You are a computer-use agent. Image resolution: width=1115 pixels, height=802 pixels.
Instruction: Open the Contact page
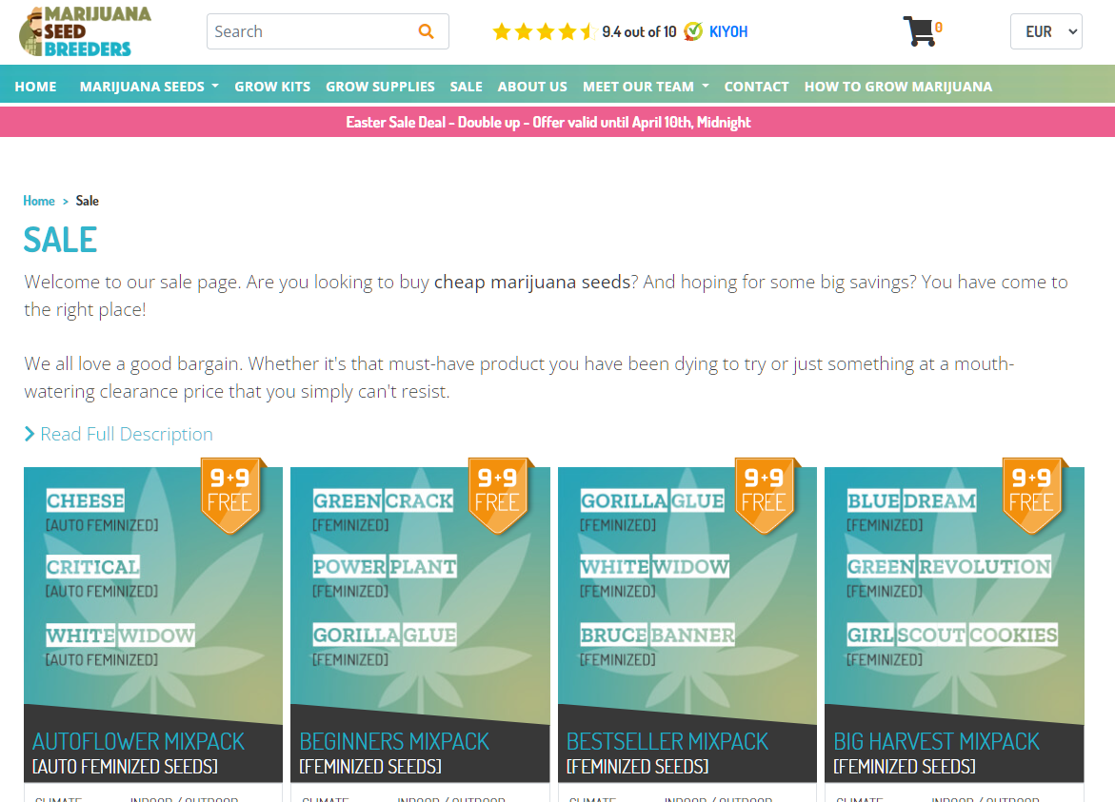[756, 87]
